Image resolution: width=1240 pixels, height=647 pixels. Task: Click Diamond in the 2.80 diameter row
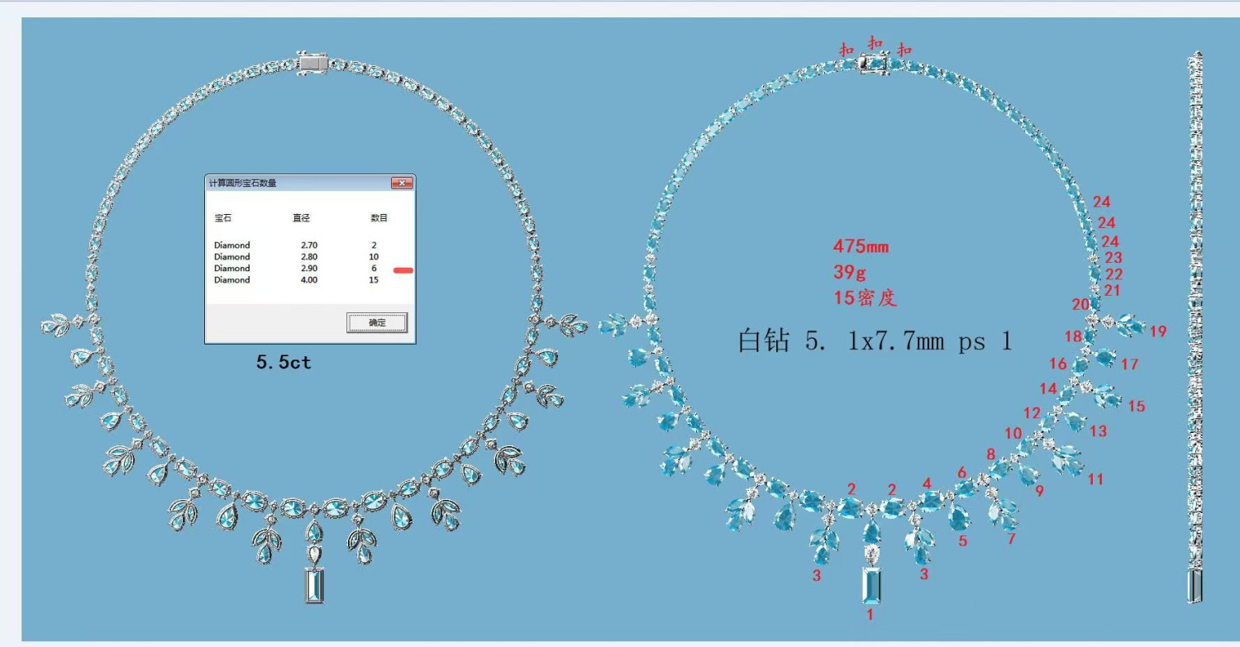click(x=231, y=257)
